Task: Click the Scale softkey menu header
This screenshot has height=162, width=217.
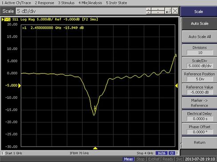Action: [199, 12]
